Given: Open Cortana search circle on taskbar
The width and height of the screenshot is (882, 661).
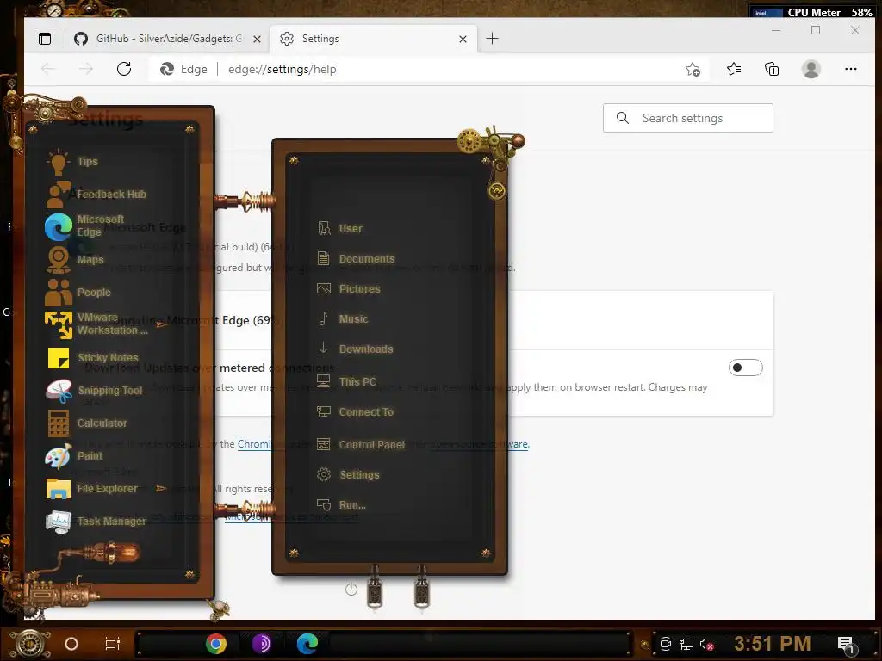Looking at the screenshot, I should [71, 644].
